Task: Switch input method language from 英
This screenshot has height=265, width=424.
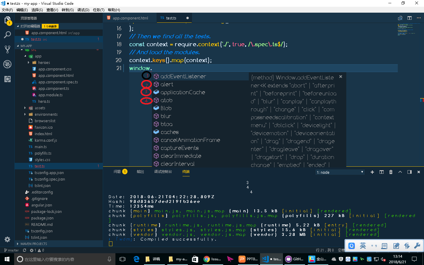Action: click(363, 246)
